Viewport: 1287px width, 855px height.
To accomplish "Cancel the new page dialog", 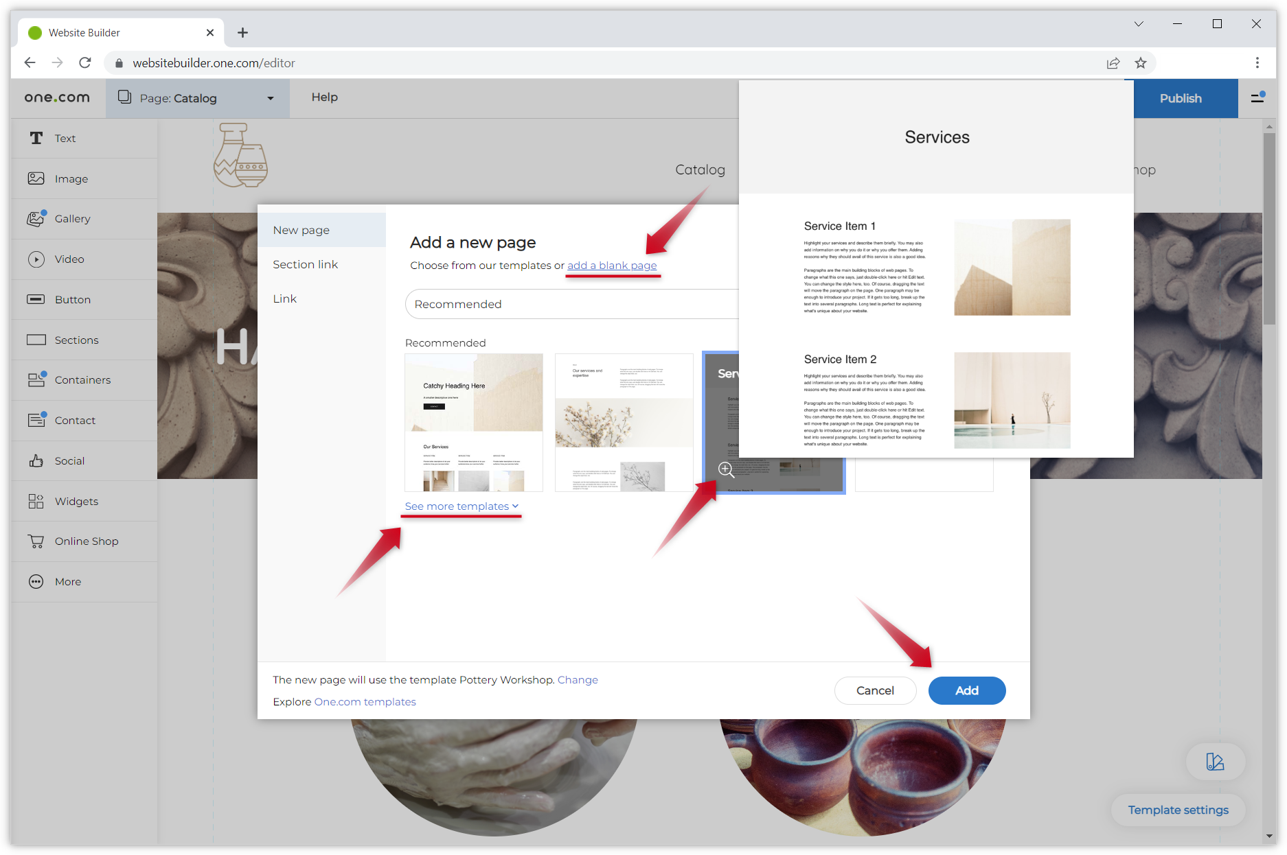I will point(875,690).
